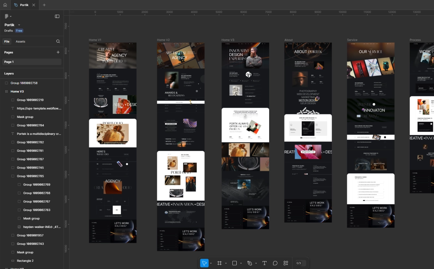Image resolution: width=434 pixels, height=269 pixels.
Task: Click the Service frame design on canvas
Action: (x=371, y=135)
